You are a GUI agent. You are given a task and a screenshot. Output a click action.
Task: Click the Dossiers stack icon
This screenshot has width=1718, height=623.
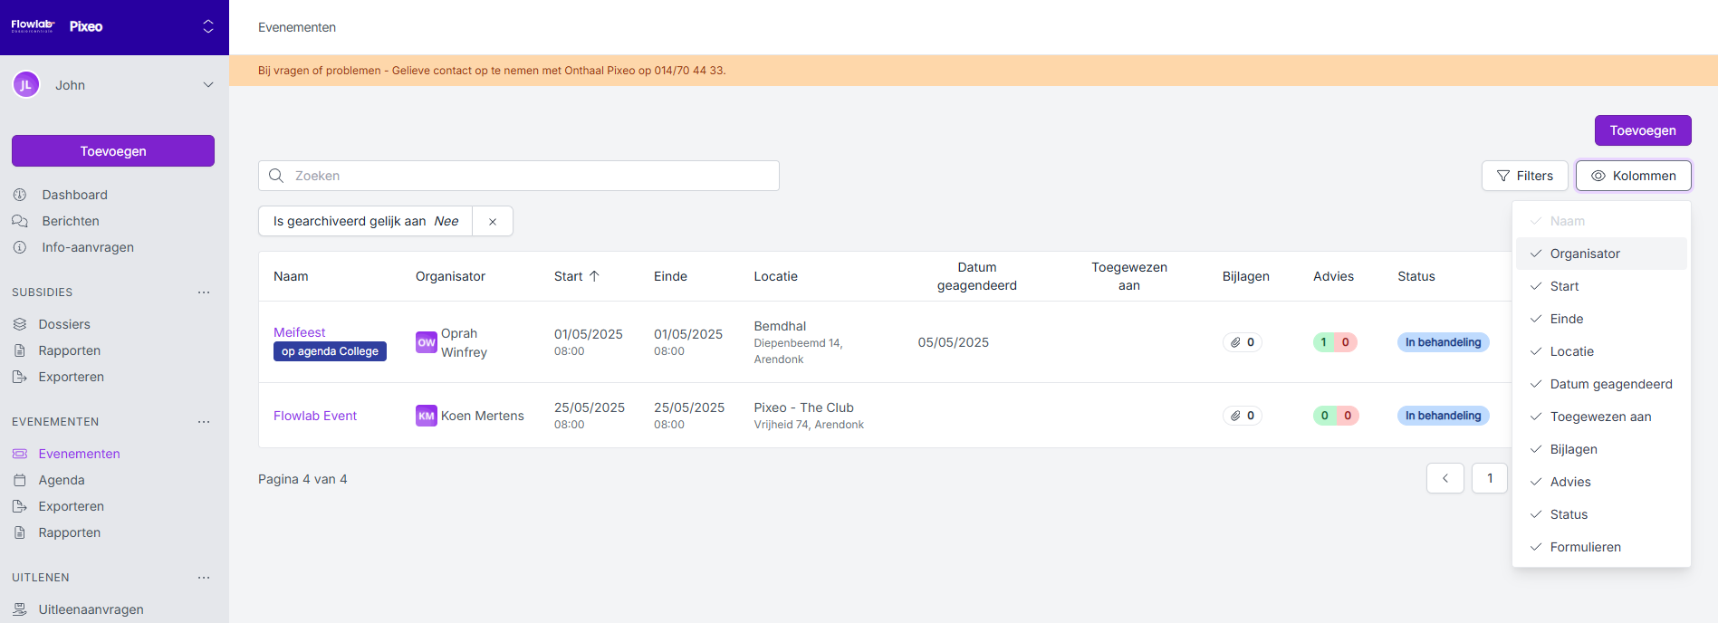(x=20, y=324)
